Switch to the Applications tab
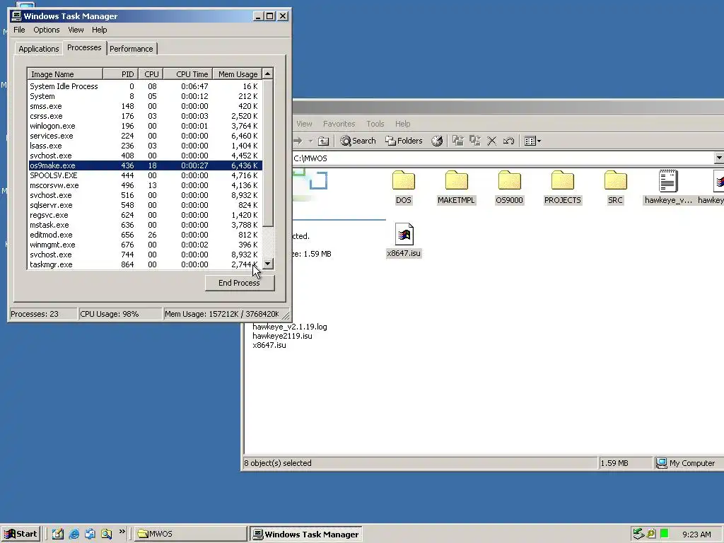The image size is (724, 543). pyautogui.click(x=39, y=49)
